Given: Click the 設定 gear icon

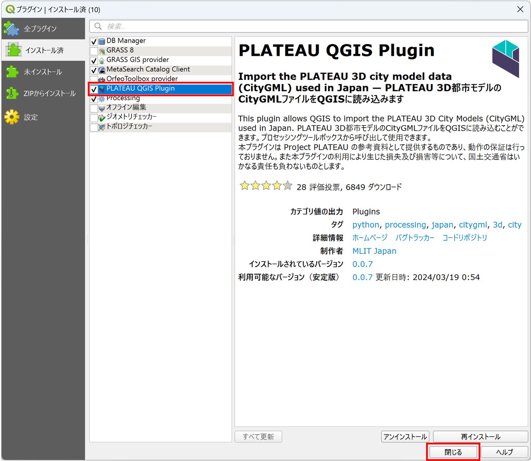Looking at the screenshot, I should [x=12, y=117].
